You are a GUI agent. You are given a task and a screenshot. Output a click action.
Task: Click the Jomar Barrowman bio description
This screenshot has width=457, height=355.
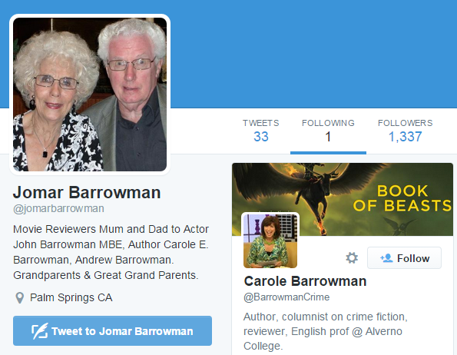pyautogui.click(x=111, y=252)
